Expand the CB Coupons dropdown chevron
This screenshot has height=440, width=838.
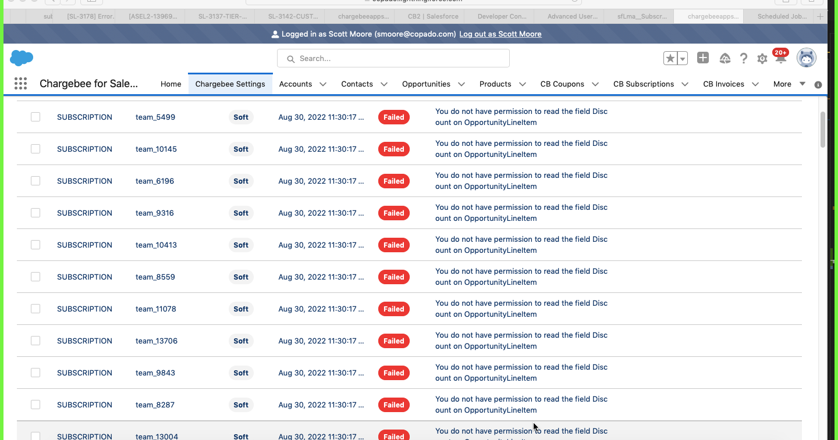(x=595, y=84)
